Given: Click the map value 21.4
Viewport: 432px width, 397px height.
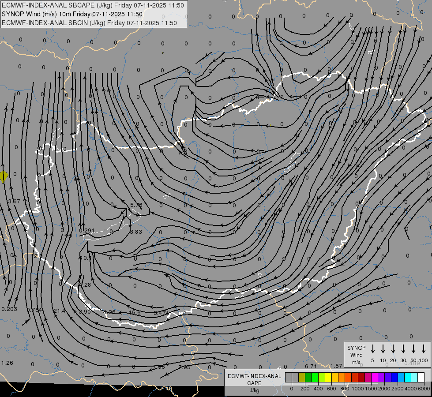Looking at the screenshot, I should (59, 311).
